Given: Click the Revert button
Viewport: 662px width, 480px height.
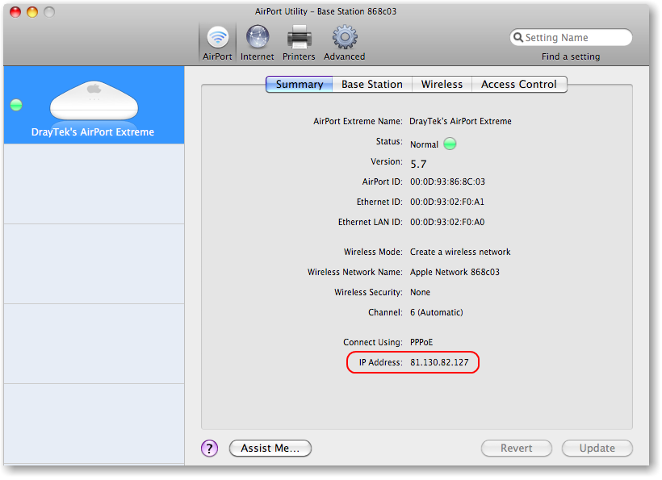Looking at the screenshot, I should click(517, 449).
